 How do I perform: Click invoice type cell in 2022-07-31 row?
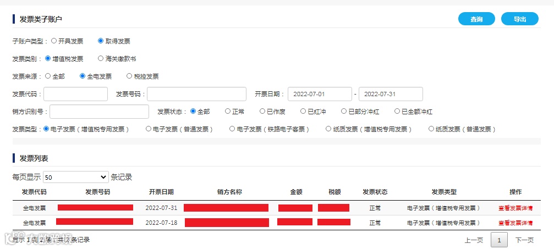(x=444, y=208)
